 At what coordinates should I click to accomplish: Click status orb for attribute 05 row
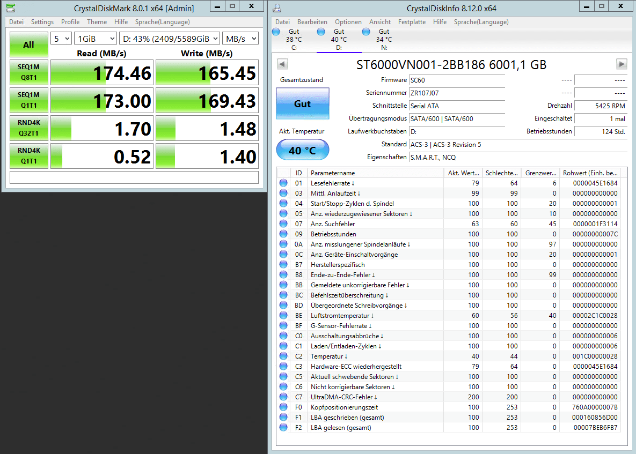(283, 213)
